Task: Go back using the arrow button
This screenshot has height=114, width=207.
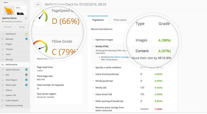Action: 38,5
